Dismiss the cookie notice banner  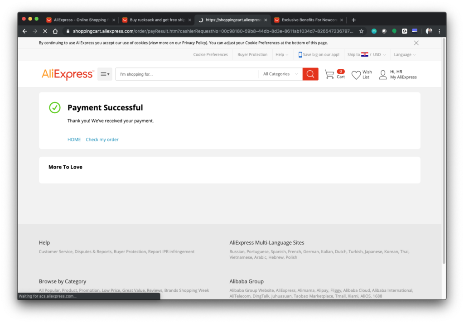tap(416, 43)
